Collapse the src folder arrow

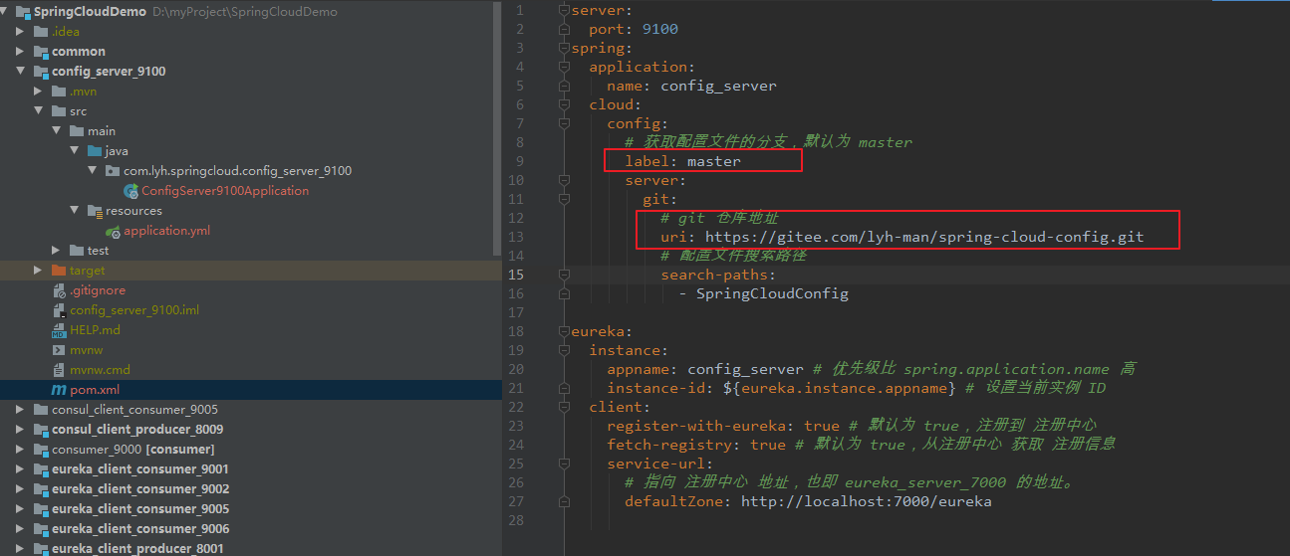38,111
